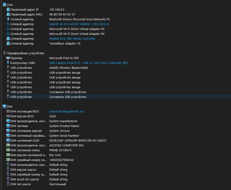Image resolution: width=231 pixels, height=190 pixels.
Task: Click the printer icon next to Принтер
Action: 8,58
